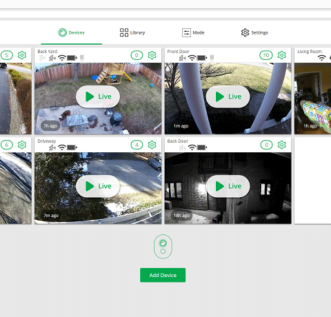Click the Back Door camera name
Image resolution: width=331 pixels, height=317 pixels.
tap(178, 141)
